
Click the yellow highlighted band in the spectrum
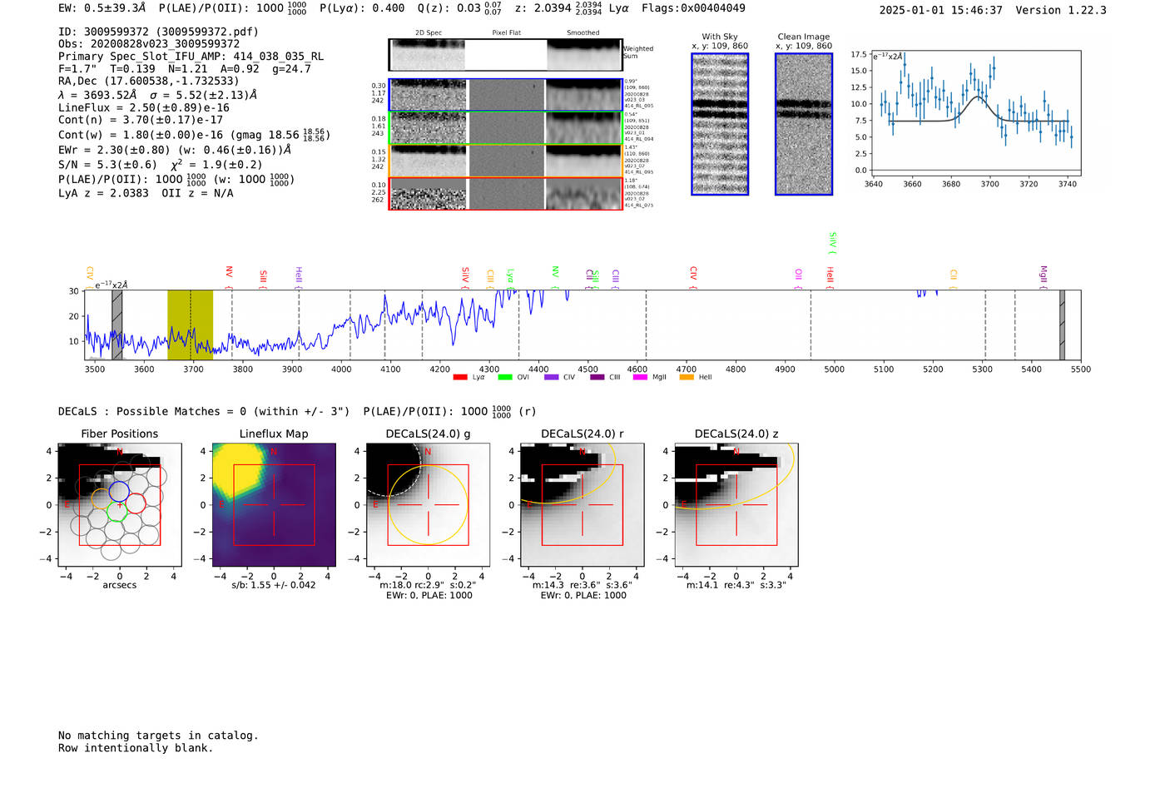click(x=190, y=325)
